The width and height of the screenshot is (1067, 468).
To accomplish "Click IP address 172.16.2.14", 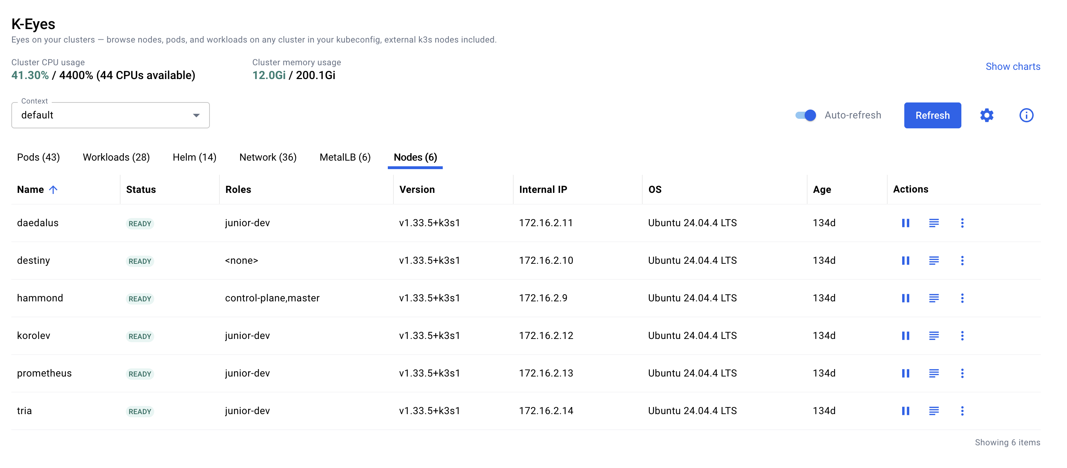I will point(546,411).
